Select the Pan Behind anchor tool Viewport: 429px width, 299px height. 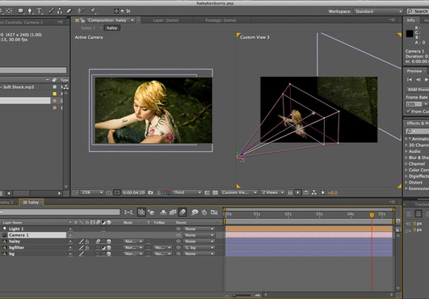tap(10, 11)
